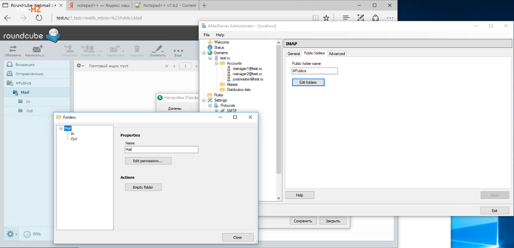Click the Make a Web Note icon
Viewport: 514px width, 248px height.
point(361,18)
